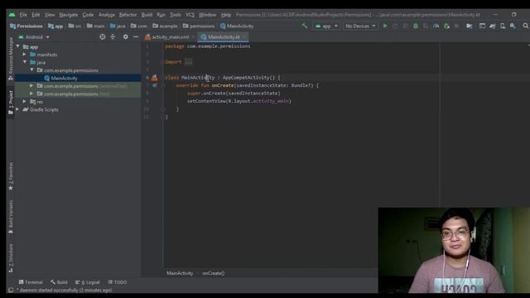Click Sync Project with Gradle Files icon
This screenshot has width=530, height=298.
(492, 26)
